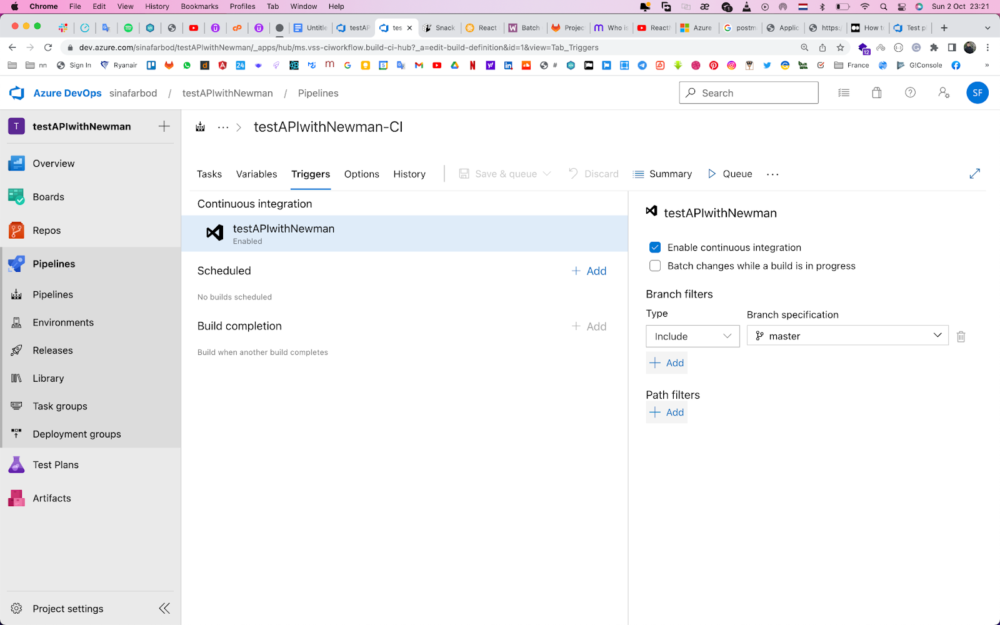Queue the pipeline
1000x625 pixels.
730,174
